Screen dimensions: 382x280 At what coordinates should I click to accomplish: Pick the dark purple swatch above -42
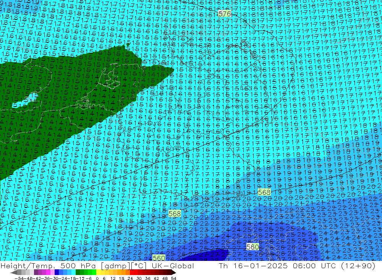(36, 272)
